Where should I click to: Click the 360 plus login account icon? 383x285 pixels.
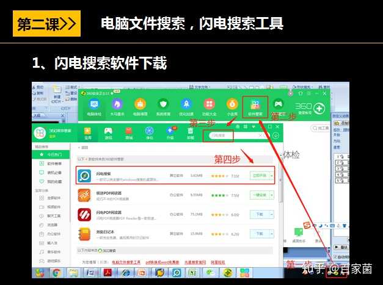(x=319, y=109)
